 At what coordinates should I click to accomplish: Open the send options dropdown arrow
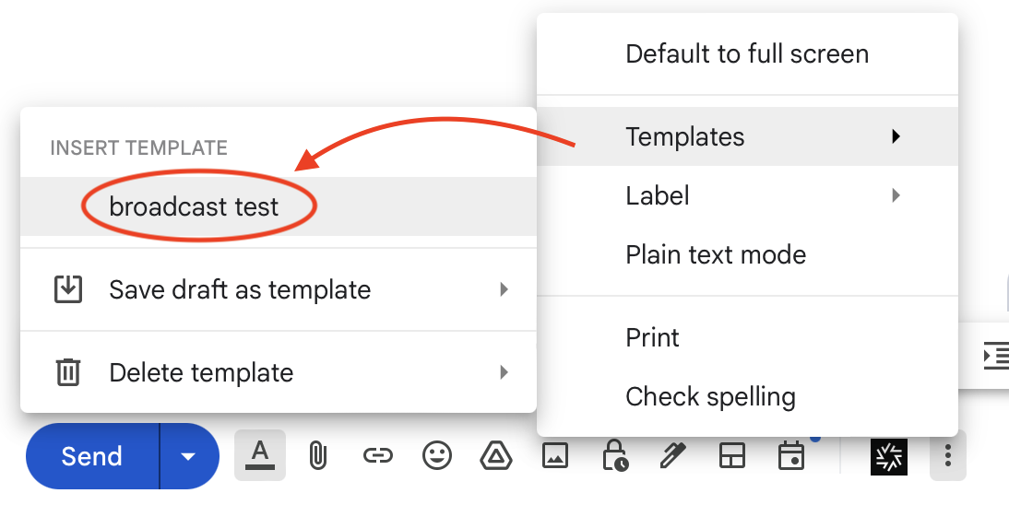coord(189,456)
